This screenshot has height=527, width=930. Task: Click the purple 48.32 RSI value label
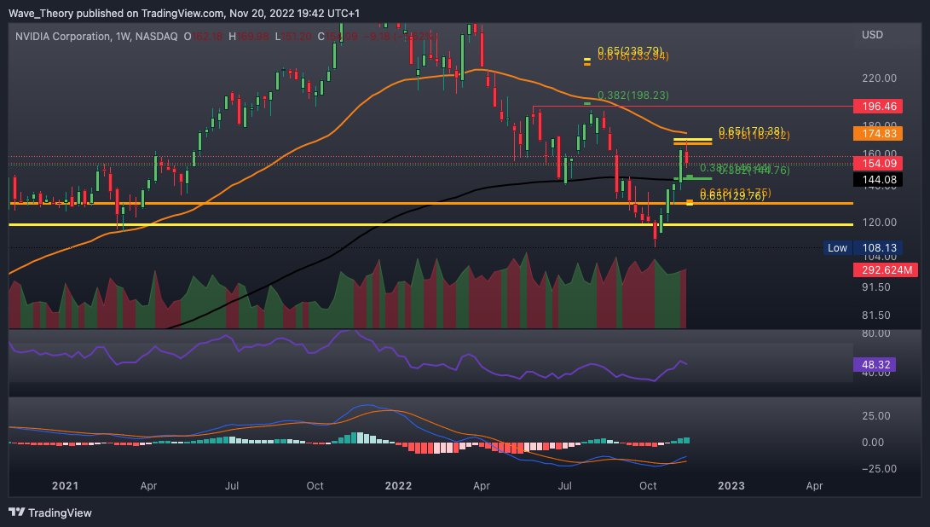click(875, 364)
